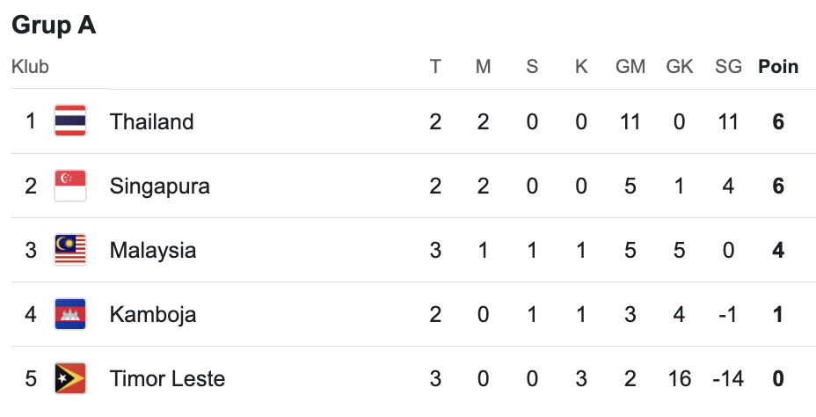
Task: Open the Kamboja team link
Action: 153,315
